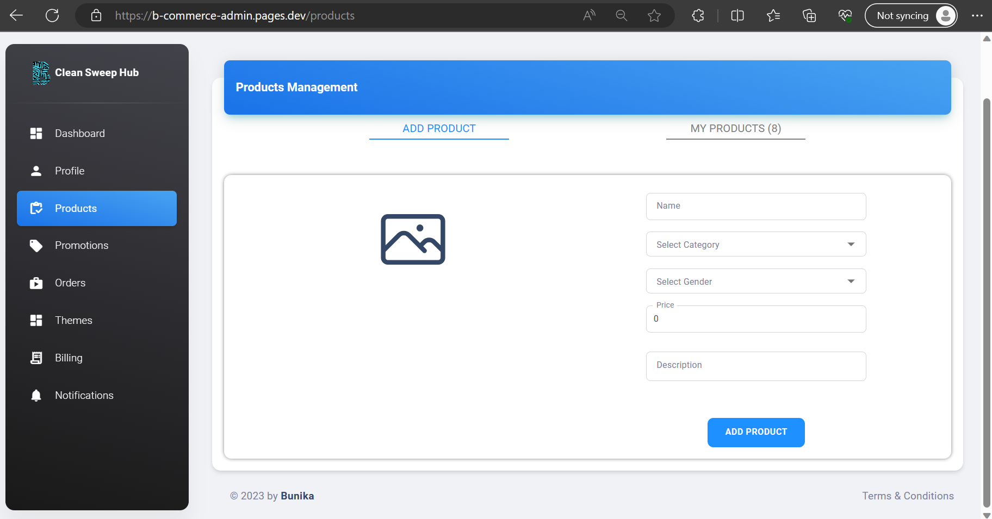The height and width of the screenshot is (519, 992).
Task: Click the Promotions tag icon
Action: 36,246
